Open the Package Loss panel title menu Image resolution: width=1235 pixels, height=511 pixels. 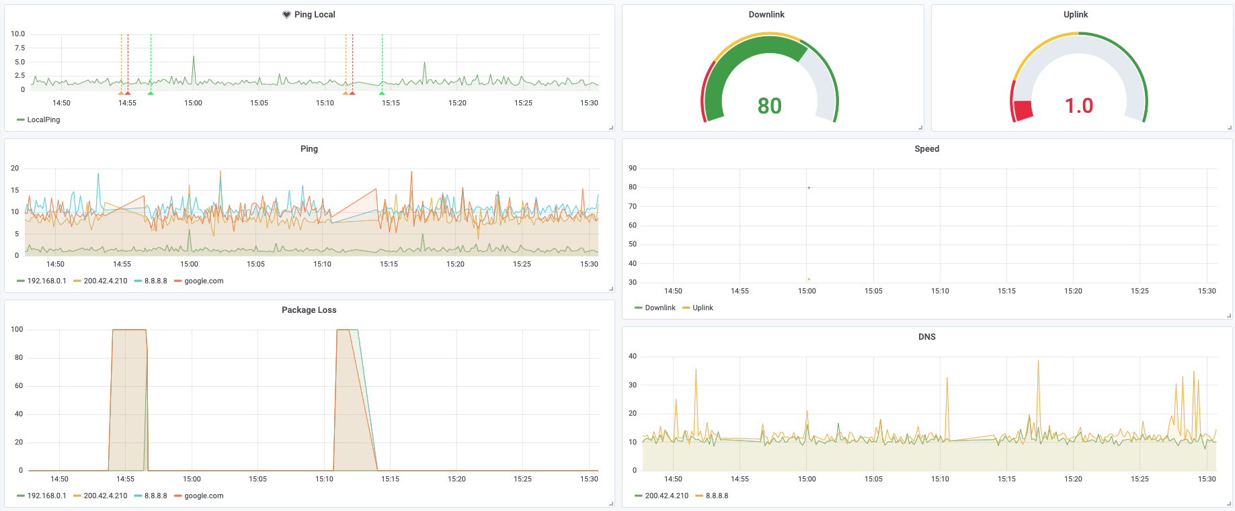tap(309, 310)
